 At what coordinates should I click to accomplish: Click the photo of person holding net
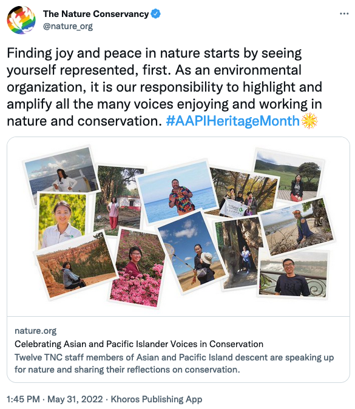point(191,252)
